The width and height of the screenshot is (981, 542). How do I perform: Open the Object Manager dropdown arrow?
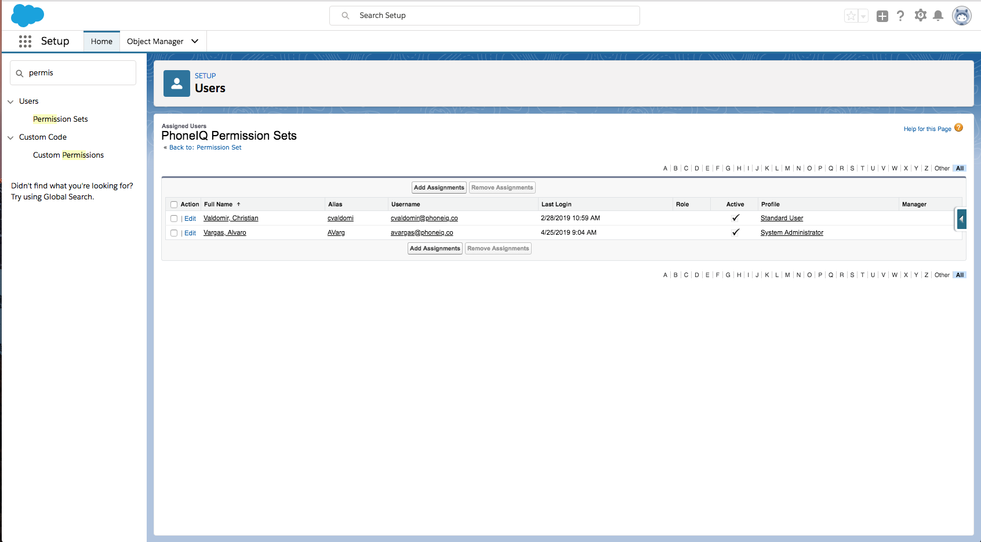(195, 41)
